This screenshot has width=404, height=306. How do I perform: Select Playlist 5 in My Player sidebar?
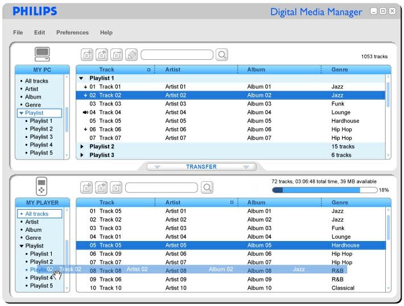point(42,286)
